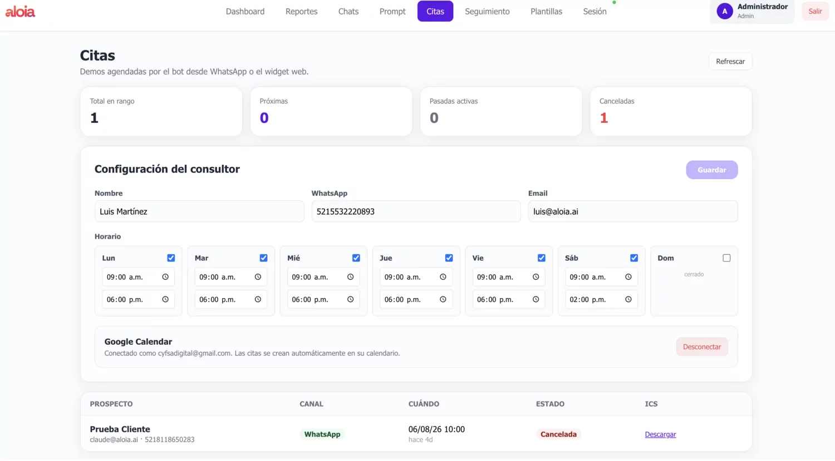
Task: Click the ICS column header
Action: pos(651,404)
